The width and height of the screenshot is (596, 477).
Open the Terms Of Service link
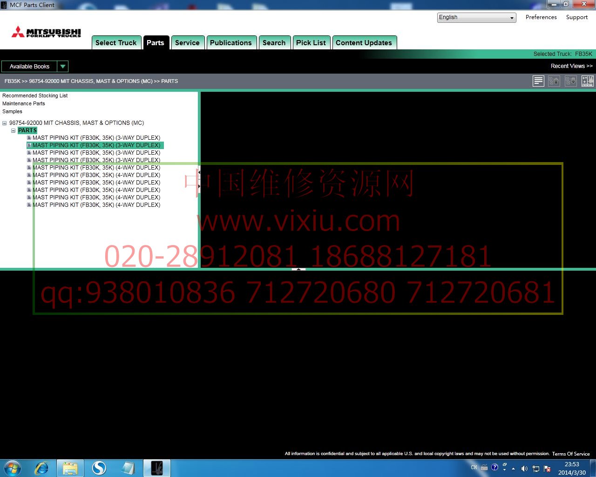point(570,454)
